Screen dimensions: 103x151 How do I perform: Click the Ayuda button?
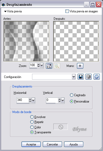(74, 144)
